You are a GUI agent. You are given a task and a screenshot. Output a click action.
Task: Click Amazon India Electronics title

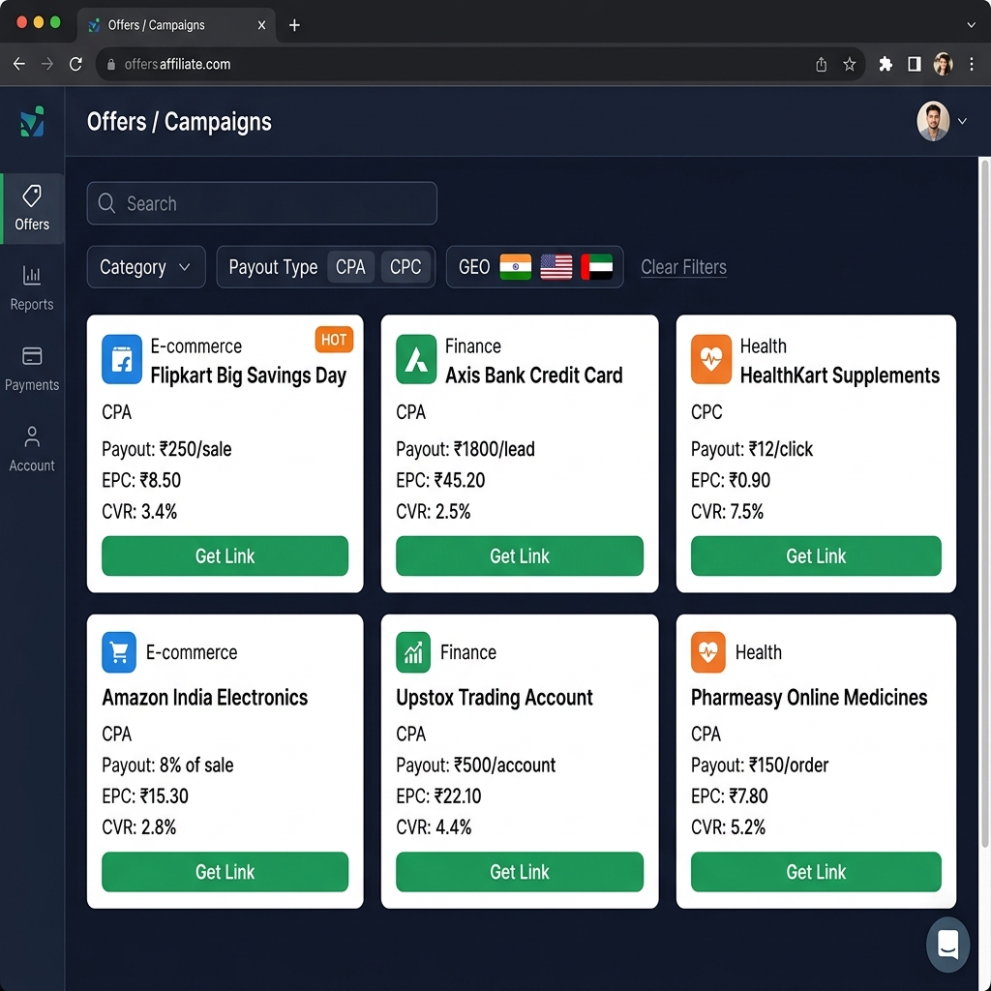[205, 698]
